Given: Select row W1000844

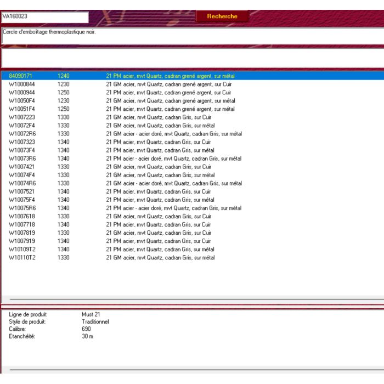Looking at the screenshot, I should [193, 84].
